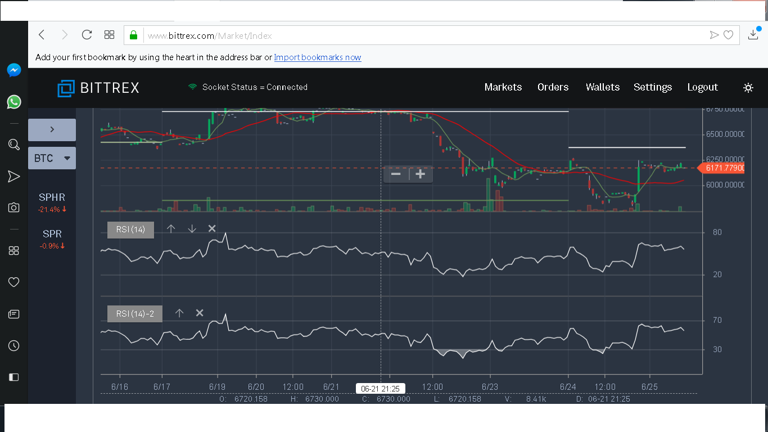The width and height of the screenshot is (768, 432).
Task: Click the RSI (14) indicator label
Action: (x=130, y=229)
